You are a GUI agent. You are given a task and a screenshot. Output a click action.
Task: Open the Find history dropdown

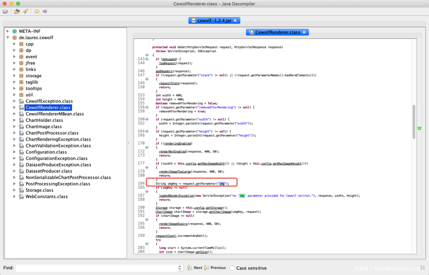click(x=180, y=268)
